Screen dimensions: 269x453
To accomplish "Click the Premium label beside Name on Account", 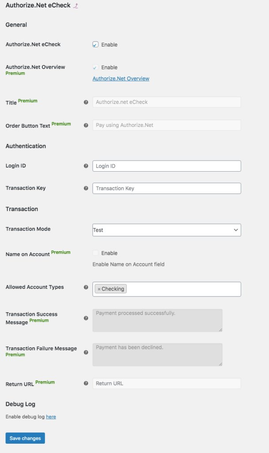I will 61,253.
